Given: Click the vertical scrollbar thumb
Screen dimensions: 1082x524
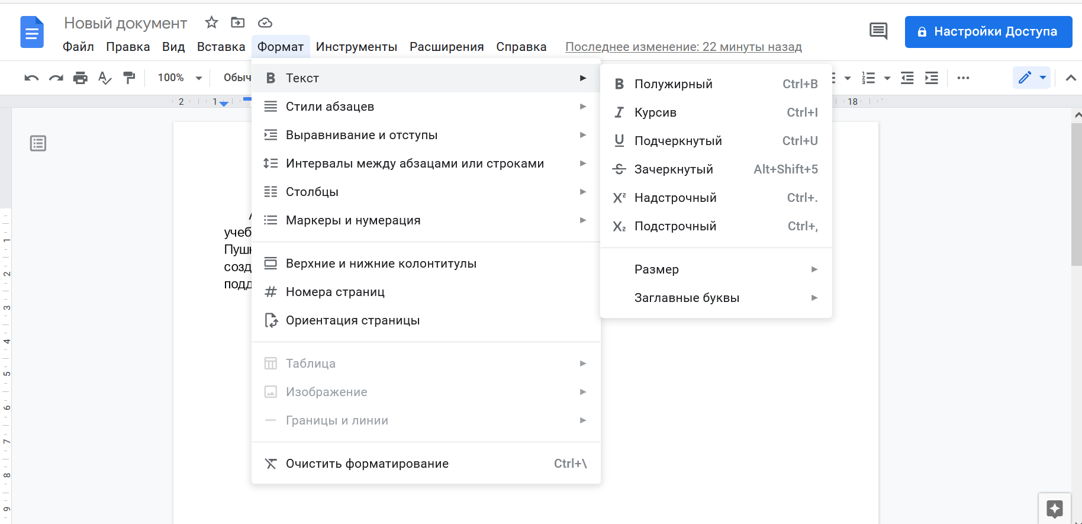Looking at the screenshot, I should (1077, 194).
